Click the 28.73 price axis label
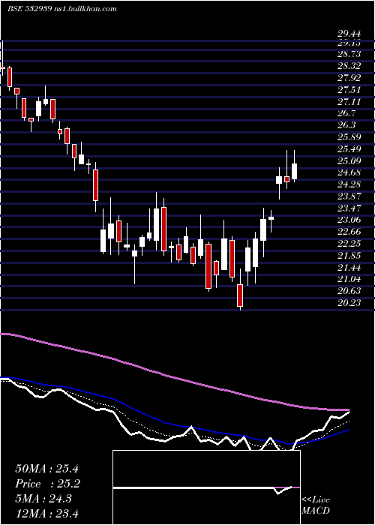 coord(349,55)
